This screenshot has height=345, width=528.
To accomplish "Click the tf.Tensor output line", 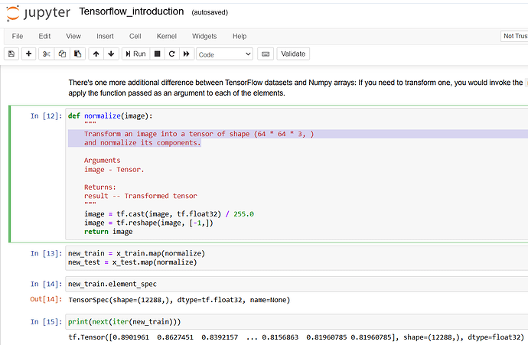I will pos(296,337).
